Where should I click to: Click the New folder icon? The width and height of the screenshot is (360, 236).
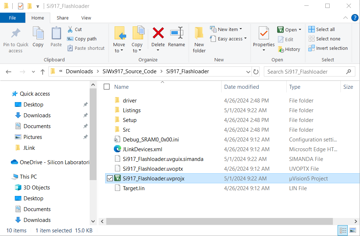[199, 34]
